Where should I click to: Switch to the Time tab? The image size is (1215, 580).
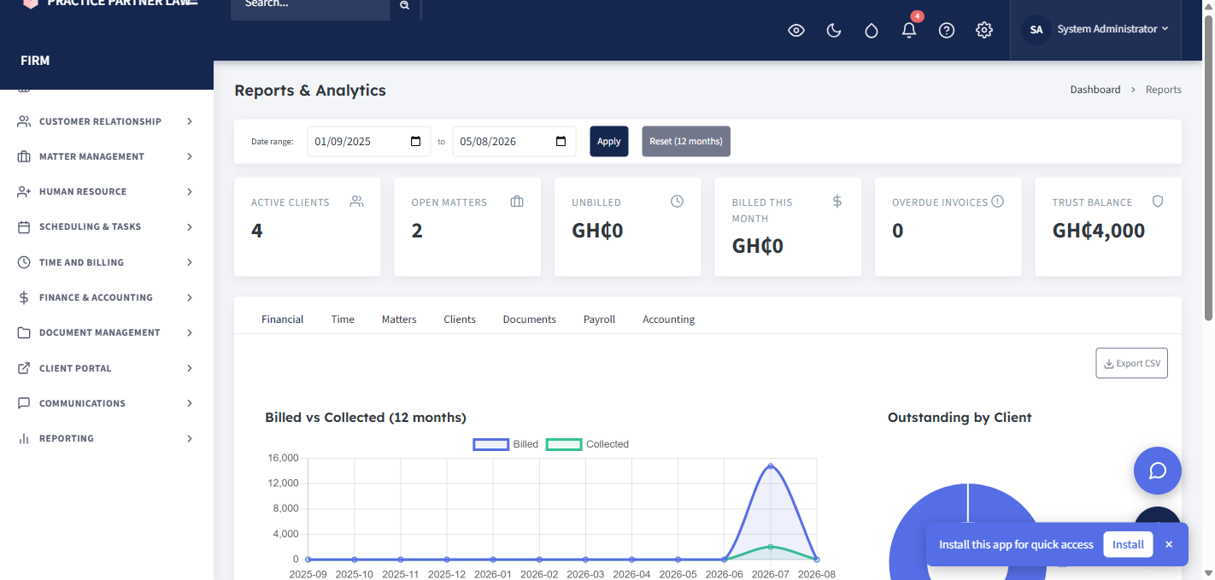pyautogui.click(x=343, y=319)
